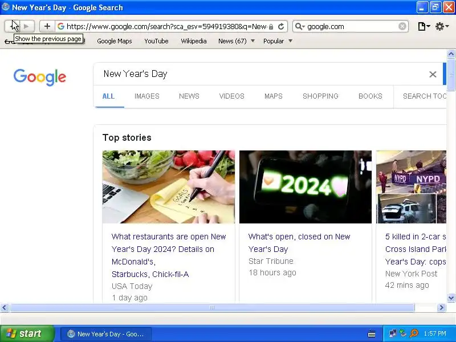The width and height of the screenshot is (456, 342).
Task: Click the horizontal scrollbar thumb
Action: tap(212, 307)
